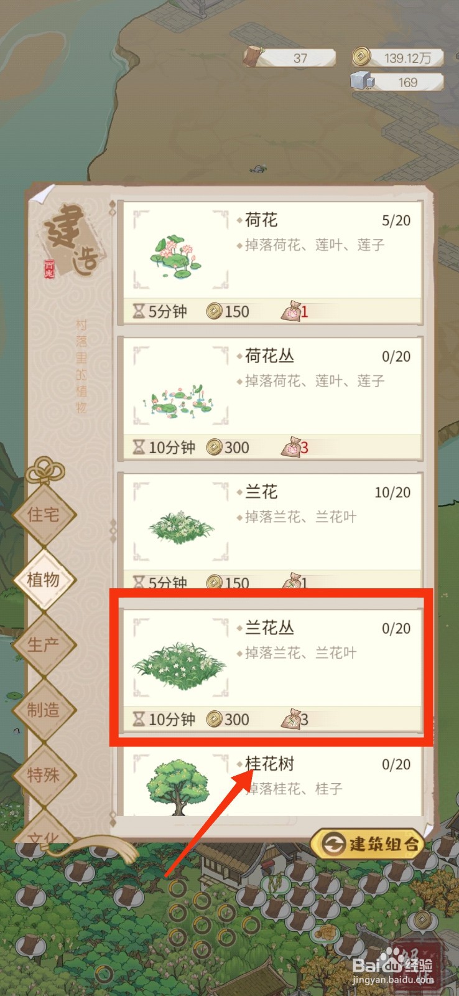This screenshot has width=459, height=996.
Task: Open the 生产 category tab
Action: pos(44,645)
